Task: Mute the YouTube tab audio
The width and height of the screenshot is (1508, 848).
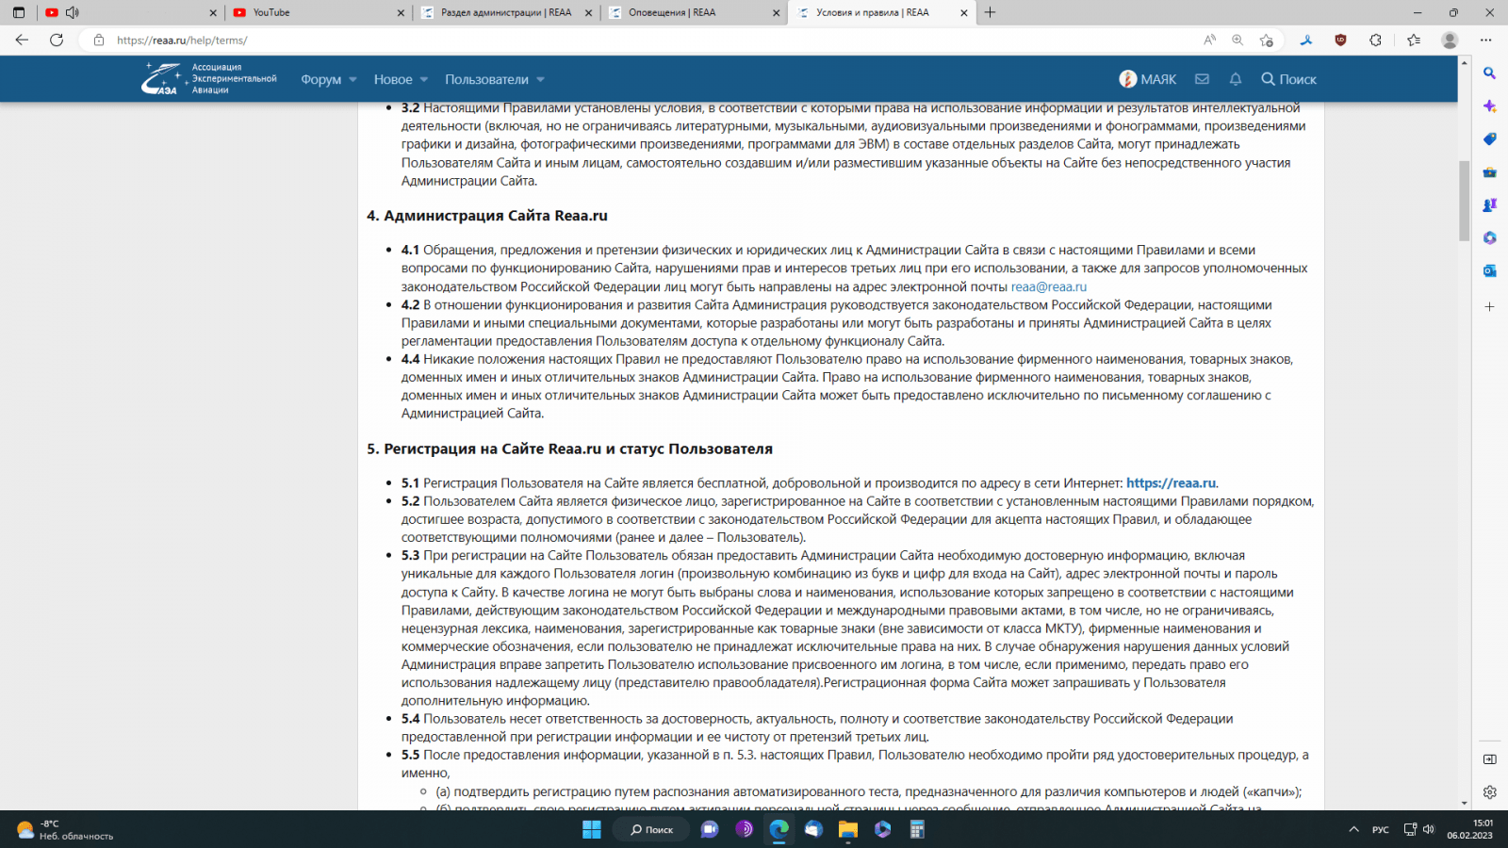Action: (x=73, y=12)
